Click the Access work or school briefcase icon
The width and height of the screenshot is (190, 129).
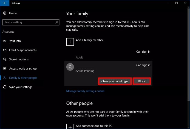click(x=5, y=69)
